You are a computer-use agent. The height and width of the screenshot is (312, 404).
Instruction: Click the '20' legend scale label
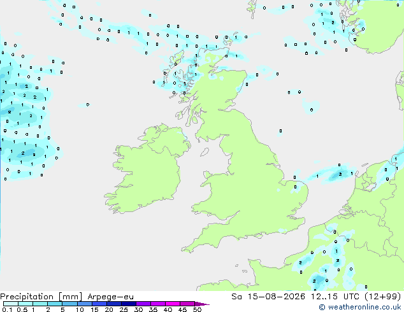[109, 309]
